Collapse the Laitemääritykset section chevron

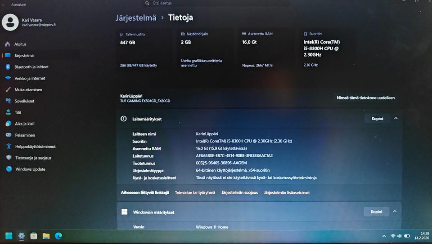[x=396, y=118]
